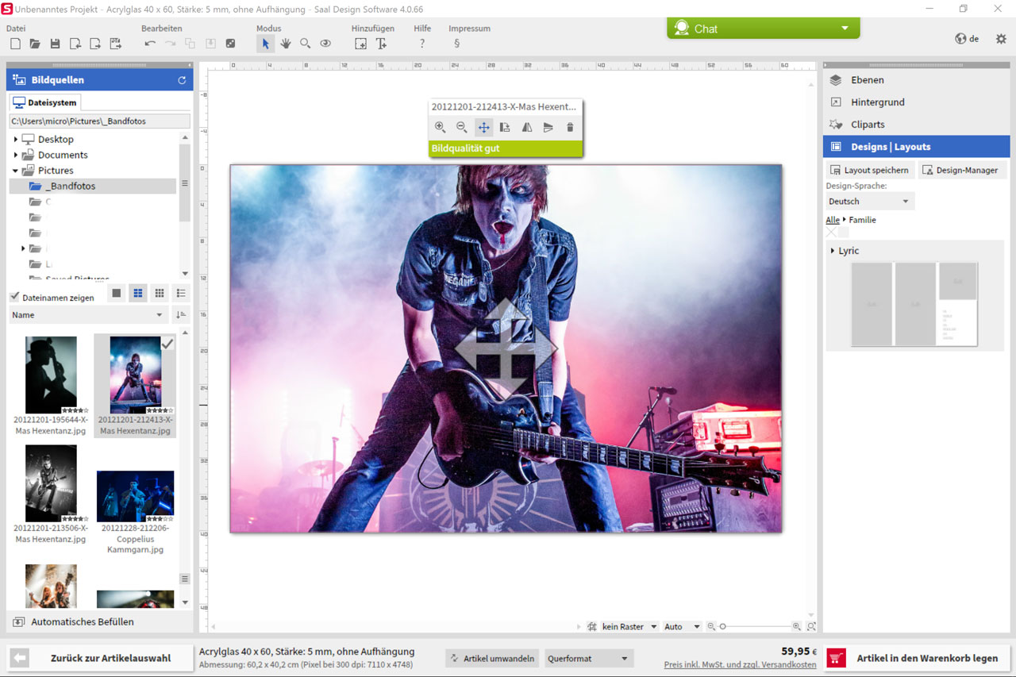Open the Querformat orientation dropdown
The image size is (1016, 677).
pyautogui.click(x=587, y=659)
